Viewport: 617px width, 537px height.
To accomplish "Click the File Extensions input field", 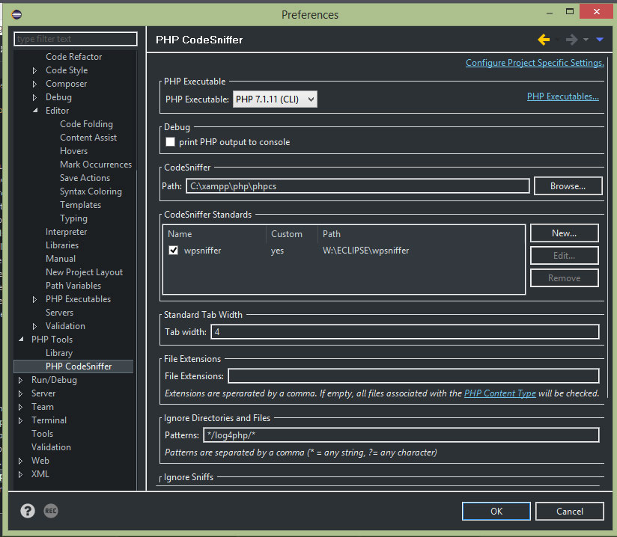I will [413, 375].
